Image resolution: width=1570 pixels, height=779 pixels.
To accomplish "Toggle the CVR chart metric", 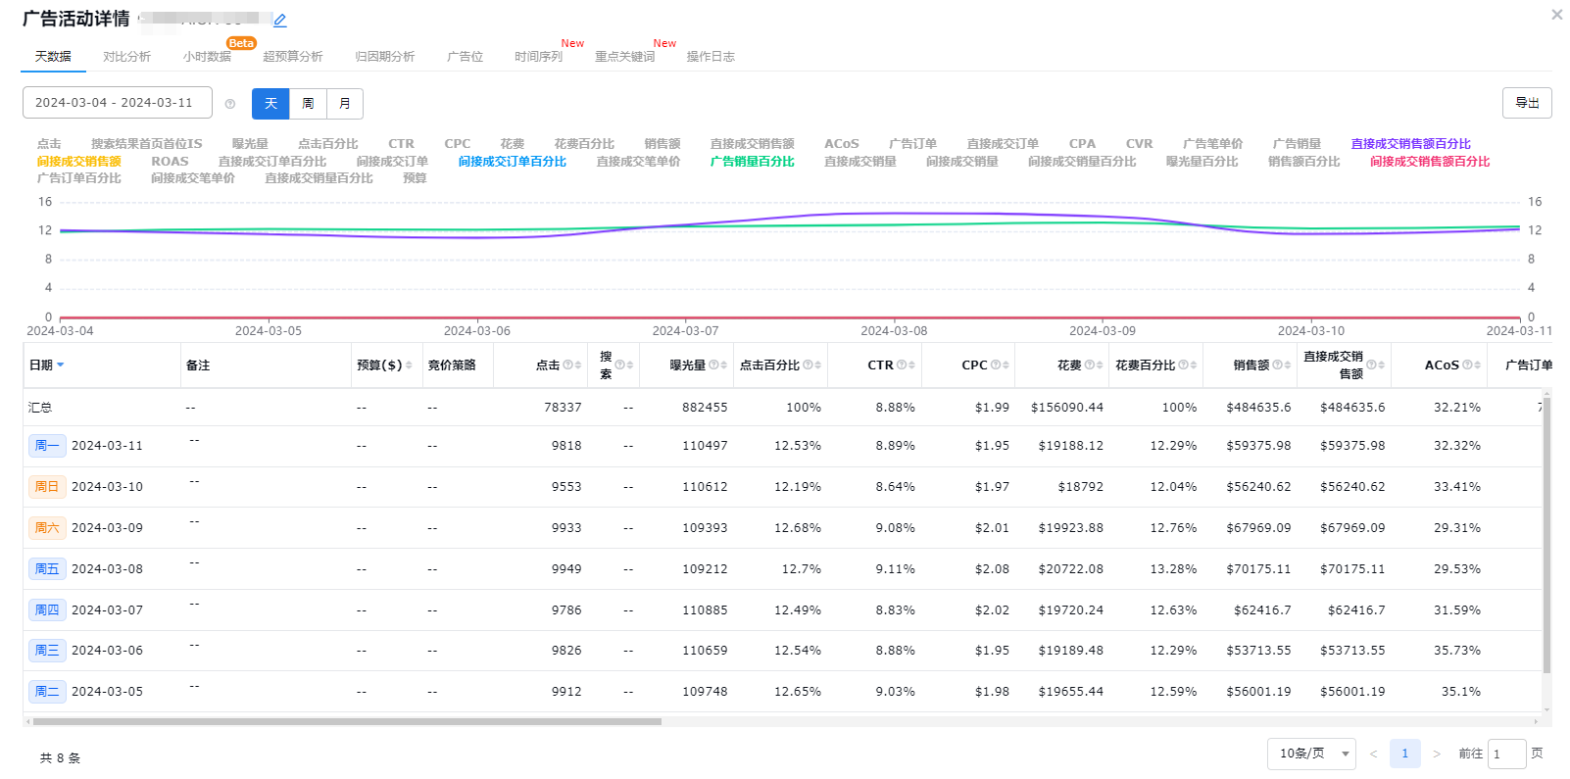I will coord(1139,144).
